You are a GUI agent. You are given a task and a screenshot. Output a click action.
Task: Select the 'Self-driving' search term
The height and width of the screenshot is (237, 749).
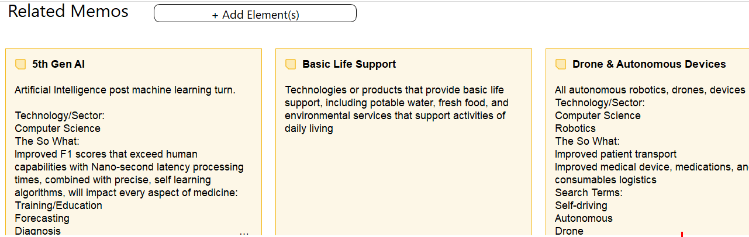581,205
